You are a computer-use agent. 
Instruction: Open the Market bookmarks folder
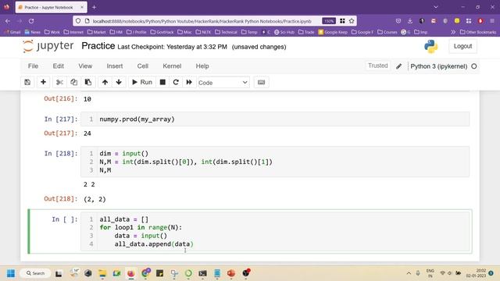(x=96, y=32)
